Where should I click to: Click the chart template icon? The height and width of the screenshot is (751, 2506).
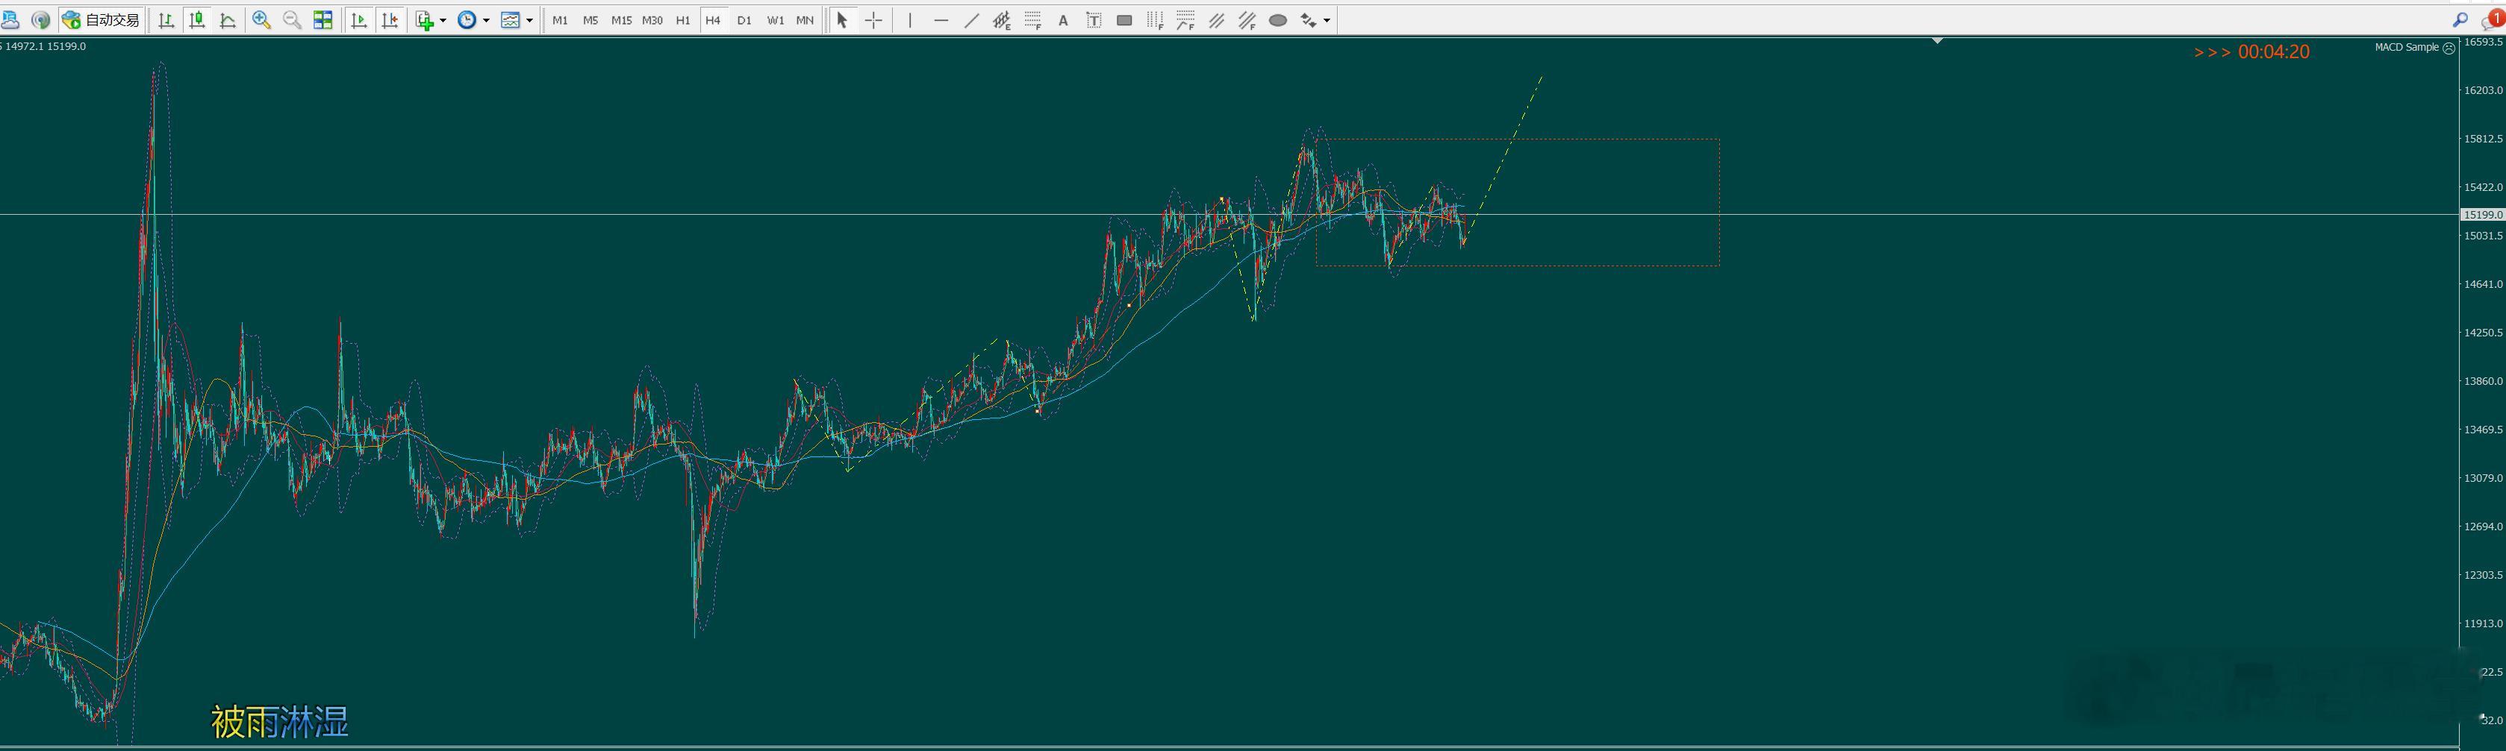point(511,19)
